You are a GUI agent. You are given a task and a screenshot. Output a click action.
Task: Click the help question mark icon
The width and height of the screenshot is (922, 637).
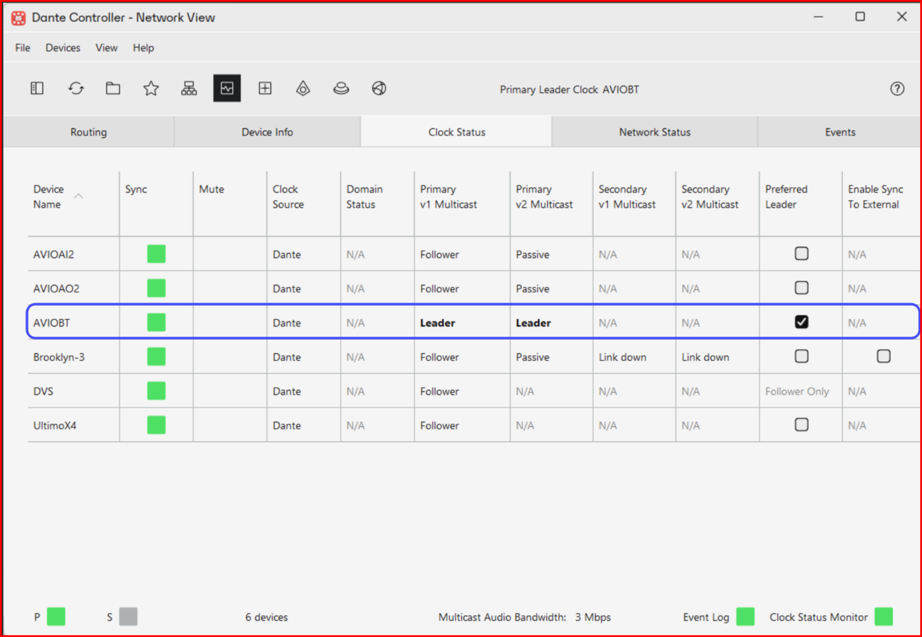(897, 89)
